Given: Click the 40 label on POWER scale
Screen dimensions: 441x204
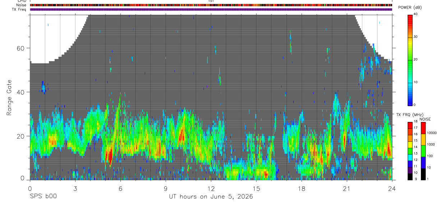Looking at the screenshot, I should pos(416,14).
